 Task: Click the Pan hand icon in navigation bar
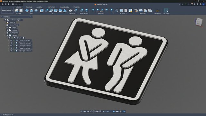pos(88,111)
